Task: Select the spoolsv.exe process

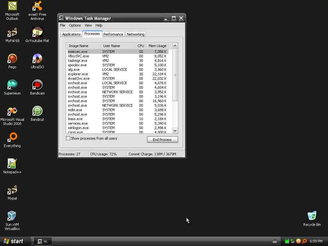Action: click(118, 65)
